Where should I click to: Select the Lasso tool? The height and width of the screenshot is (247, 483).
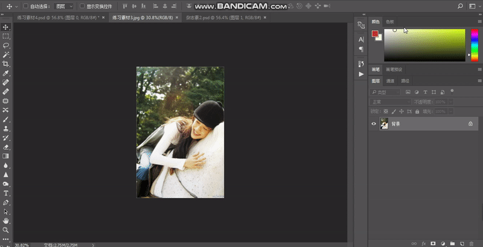tap(6, 45)
